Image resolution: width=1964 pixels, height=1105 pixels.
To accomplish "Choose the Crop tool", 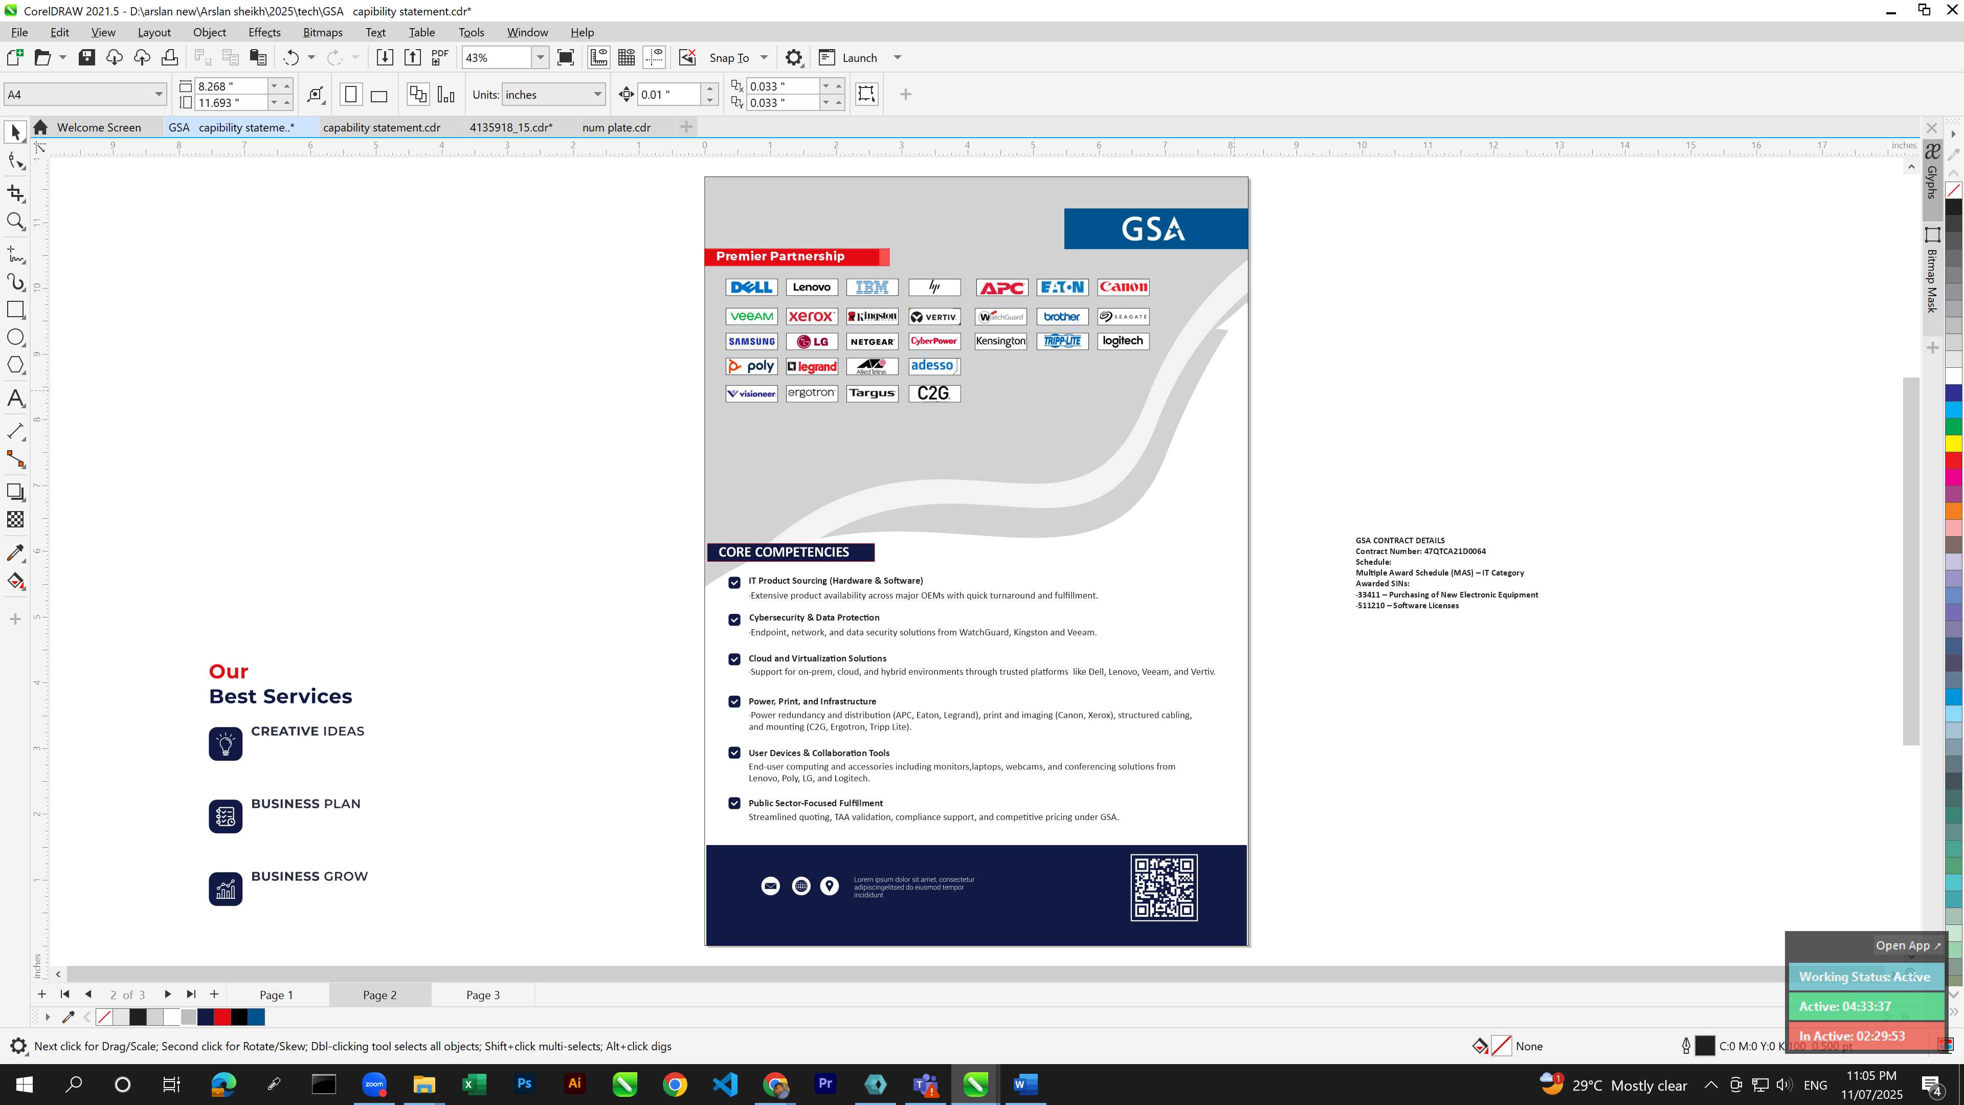I will tap(15, 193).
